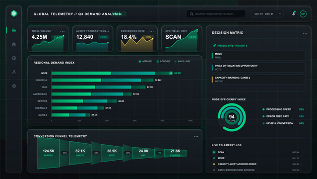This screenshot has width=317, height=179.
Task: Select the Hold funnel stage 38.9K
Action: click(x=112, y=153)
